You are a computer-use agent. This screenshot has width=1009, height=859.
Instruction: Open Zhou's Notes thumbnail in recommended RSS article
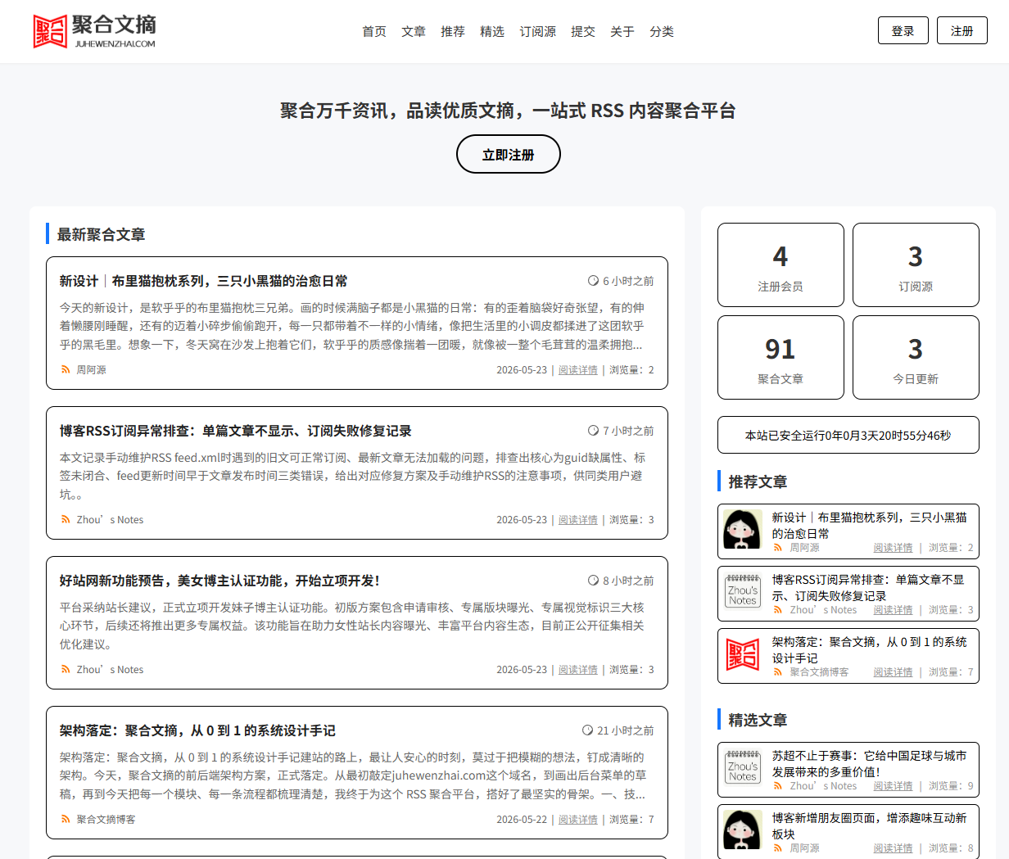click(x=743, y=592)
